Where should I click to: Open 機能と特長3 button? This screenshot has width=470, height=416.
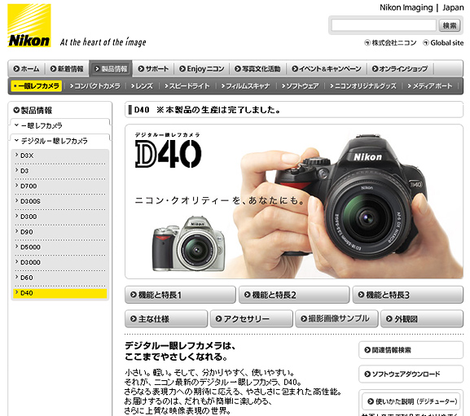[408, 295]
